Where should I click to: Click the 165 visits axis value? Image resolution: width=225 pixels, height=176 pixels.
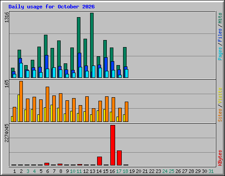point(7,84)
